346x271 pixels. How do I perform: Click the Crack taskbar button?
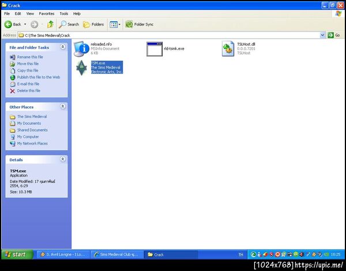[x=171, y=254]
